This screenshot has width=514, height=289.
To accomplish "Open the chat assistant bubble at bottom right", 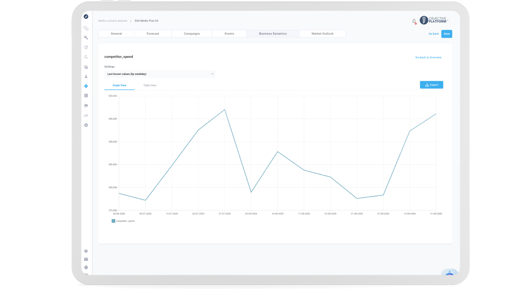I will pos(449,272).
